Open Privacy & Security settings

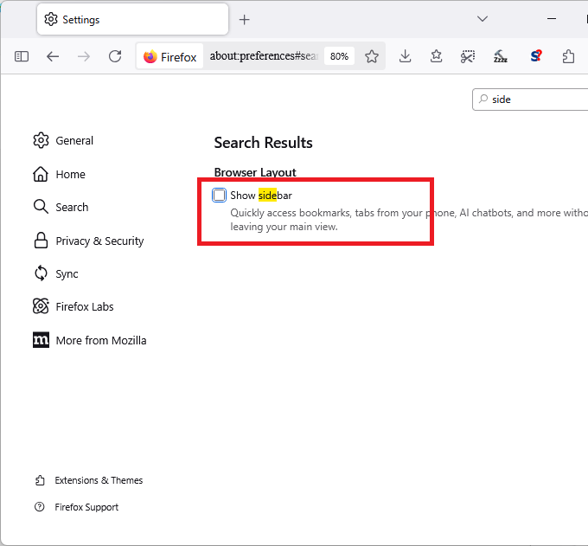(89, 241)
